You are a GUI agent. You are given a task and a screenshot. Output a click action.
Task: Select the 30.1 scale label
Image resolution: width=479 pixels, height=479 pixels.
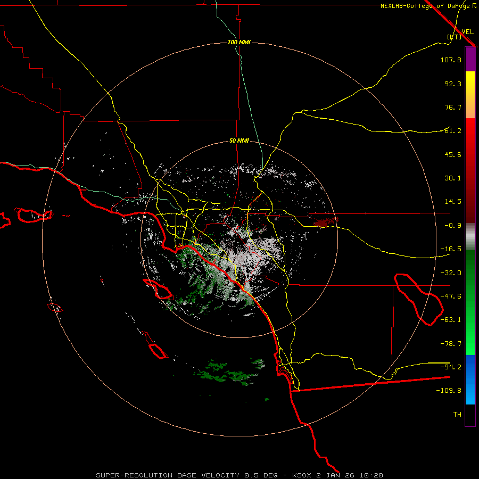(x=453, y=178)
